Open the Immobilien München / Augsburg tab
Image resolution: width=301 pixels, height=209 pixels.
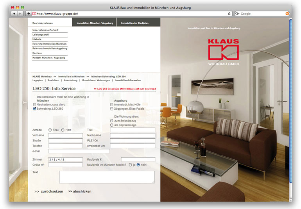pos(94,23)
